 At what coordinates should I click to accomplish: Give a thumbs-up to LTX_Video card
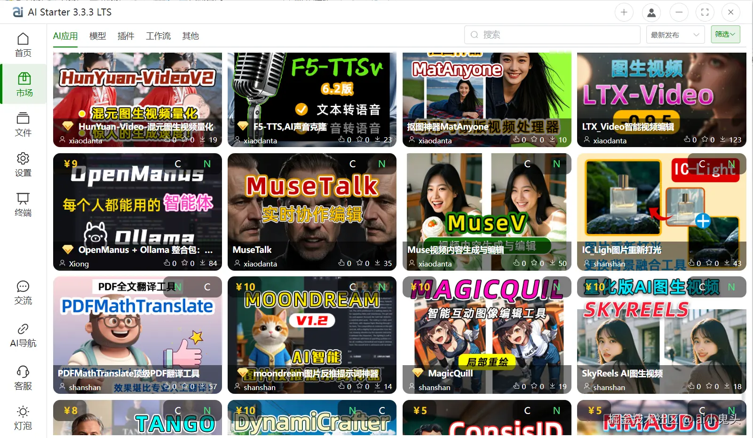point(687,140)
